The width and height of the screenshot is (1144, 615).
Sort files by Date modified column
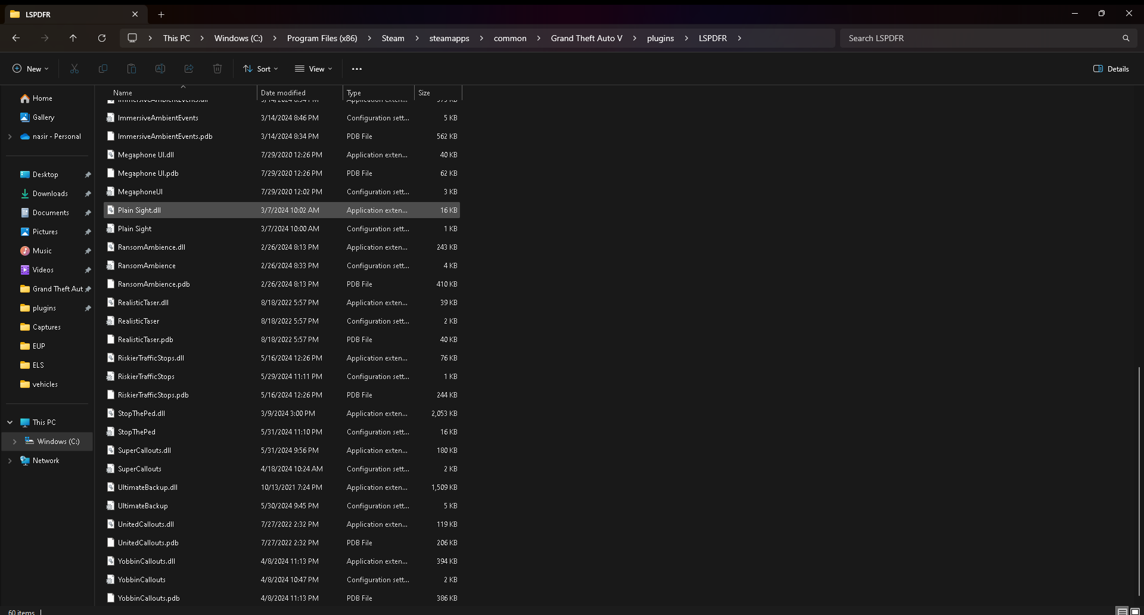283,93
